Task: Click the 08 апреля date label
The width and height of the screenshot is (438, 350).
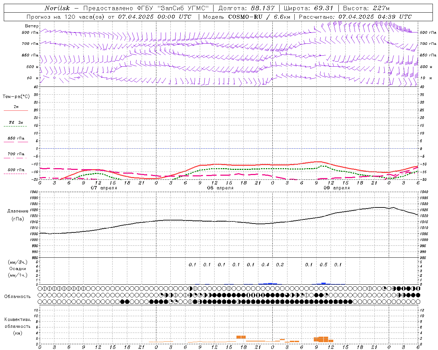Action: point(220,188)
